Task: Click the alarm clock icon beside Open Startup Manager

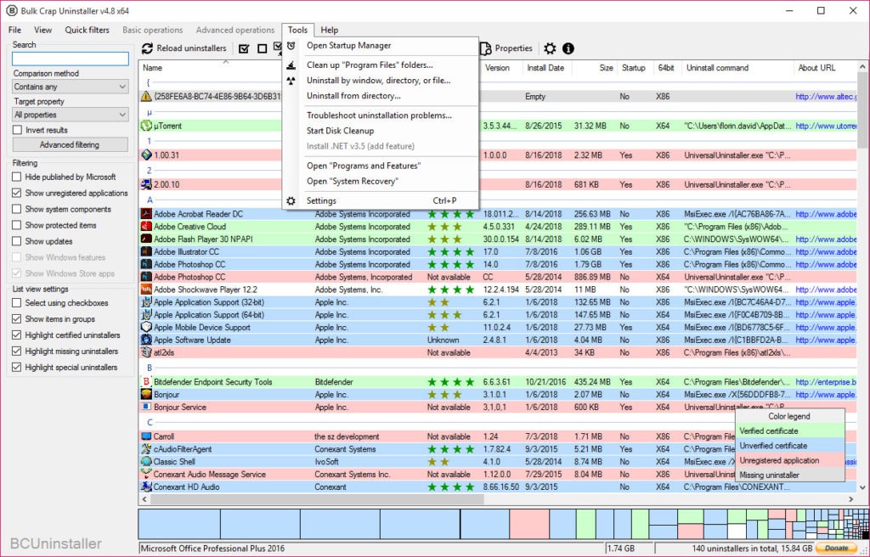Action: point(291,46)
